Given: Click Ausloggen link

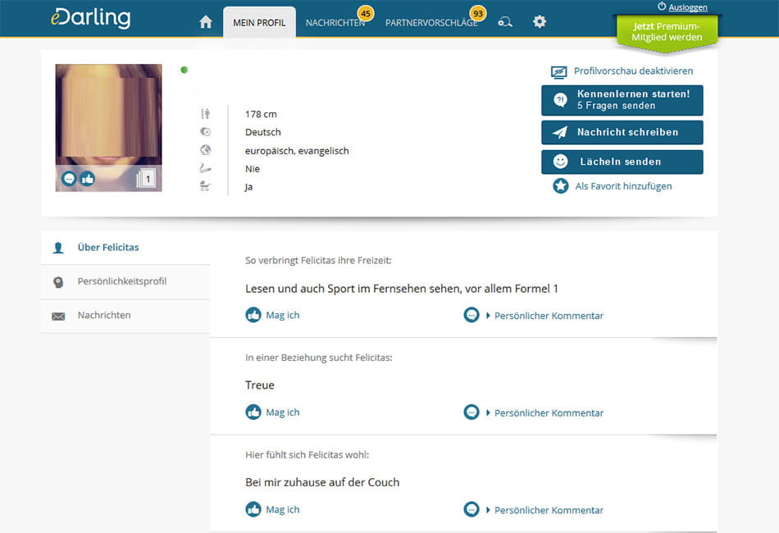Looking at the screenshot, I should (x=688, y=7).
